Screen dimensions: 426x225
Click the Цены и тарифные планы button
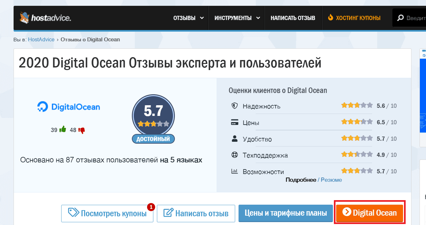coord(286,213)
